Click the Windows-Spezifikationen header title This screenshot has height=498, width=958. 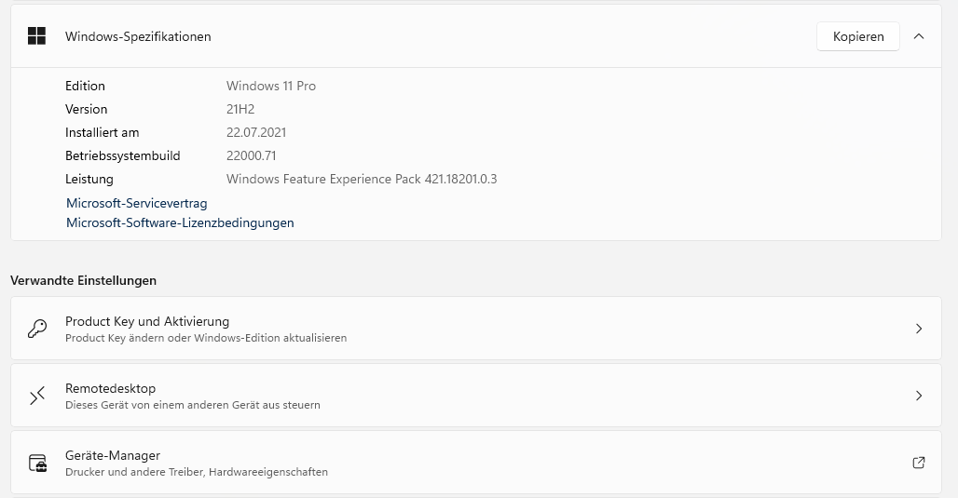(138, 36)
